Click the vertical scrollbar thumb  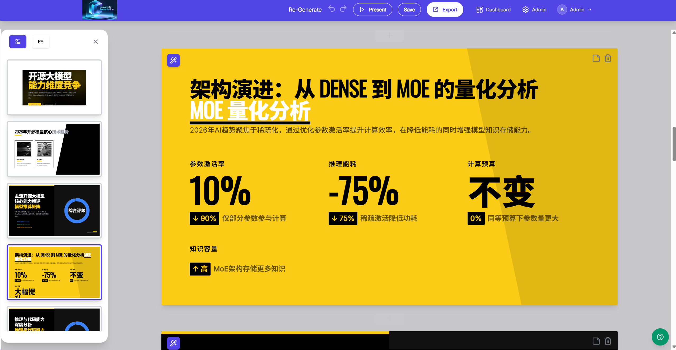click(x=674, y=144)
